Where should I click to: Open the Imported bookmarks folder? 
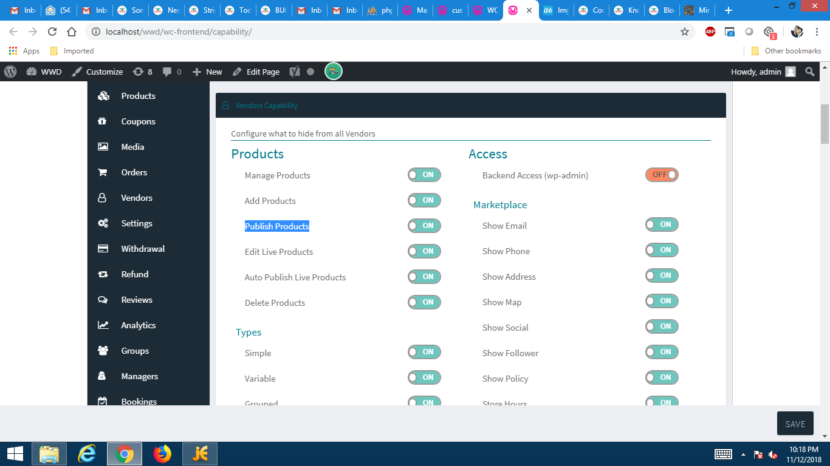pos(72,51)
